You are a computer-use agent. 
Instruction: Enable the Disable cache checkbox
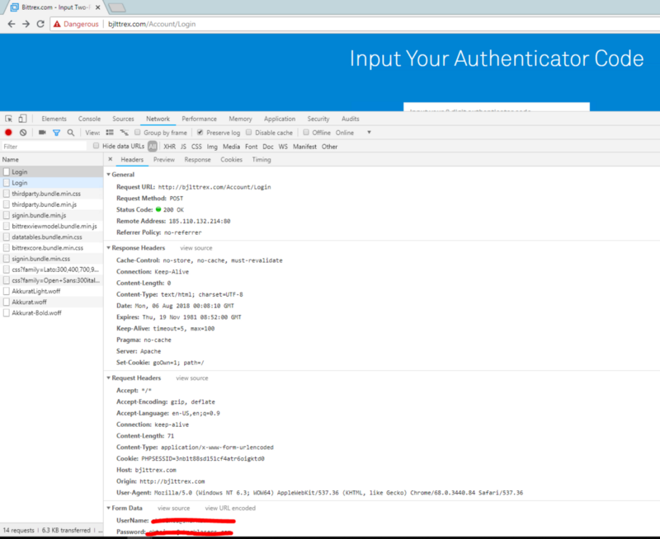(249, 133)
